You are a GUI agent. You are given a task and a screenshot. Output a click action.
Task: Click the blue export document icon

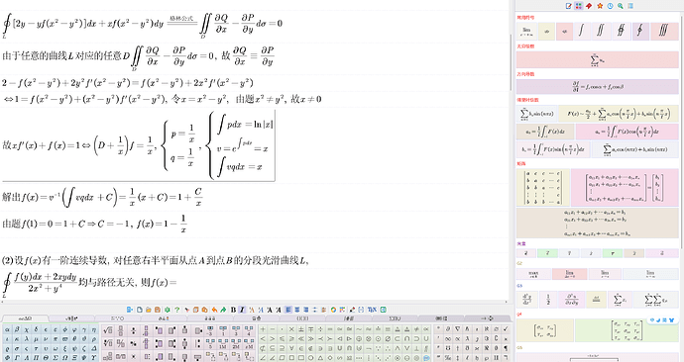(130, 310)
